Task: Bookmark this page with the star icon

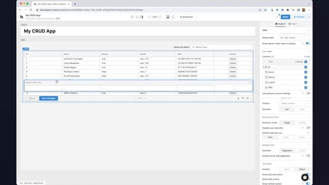Action: click(265, 10)
